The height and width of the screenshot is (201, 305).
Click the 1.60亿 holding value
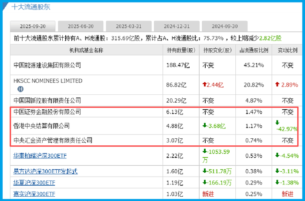pyautogui.click(x=175, y=171)
